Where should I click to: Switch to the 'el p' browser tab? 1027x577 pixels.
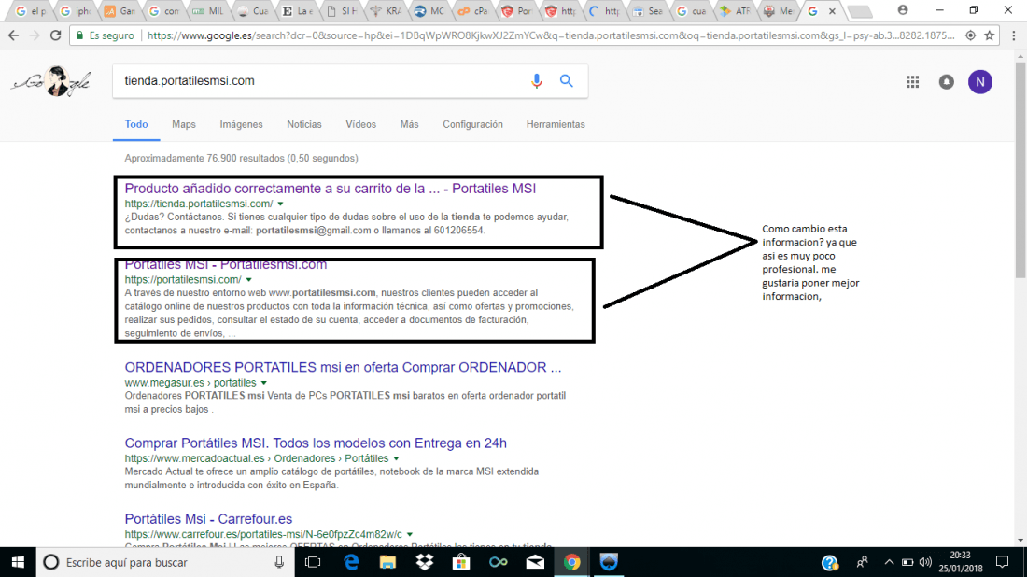coord(30,11)
